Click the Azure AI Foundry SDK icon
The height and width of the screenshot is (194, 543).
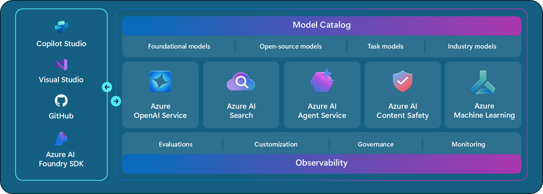tap(61, 139)
